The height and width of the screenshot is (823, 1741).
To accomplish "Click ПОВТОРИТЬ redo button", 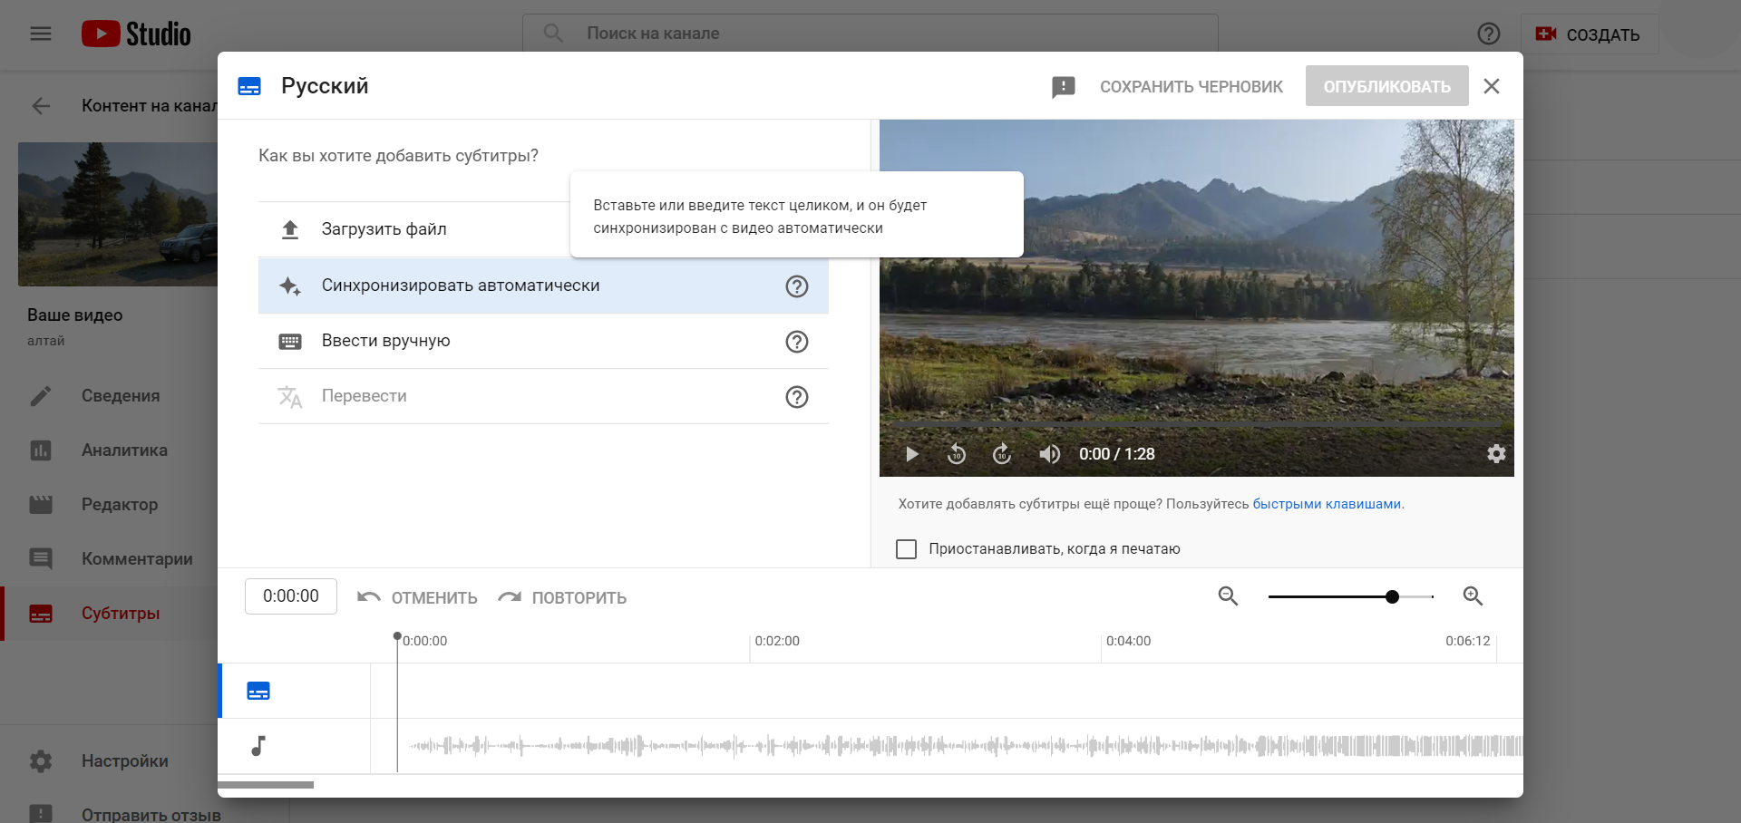I will (562, 597).
